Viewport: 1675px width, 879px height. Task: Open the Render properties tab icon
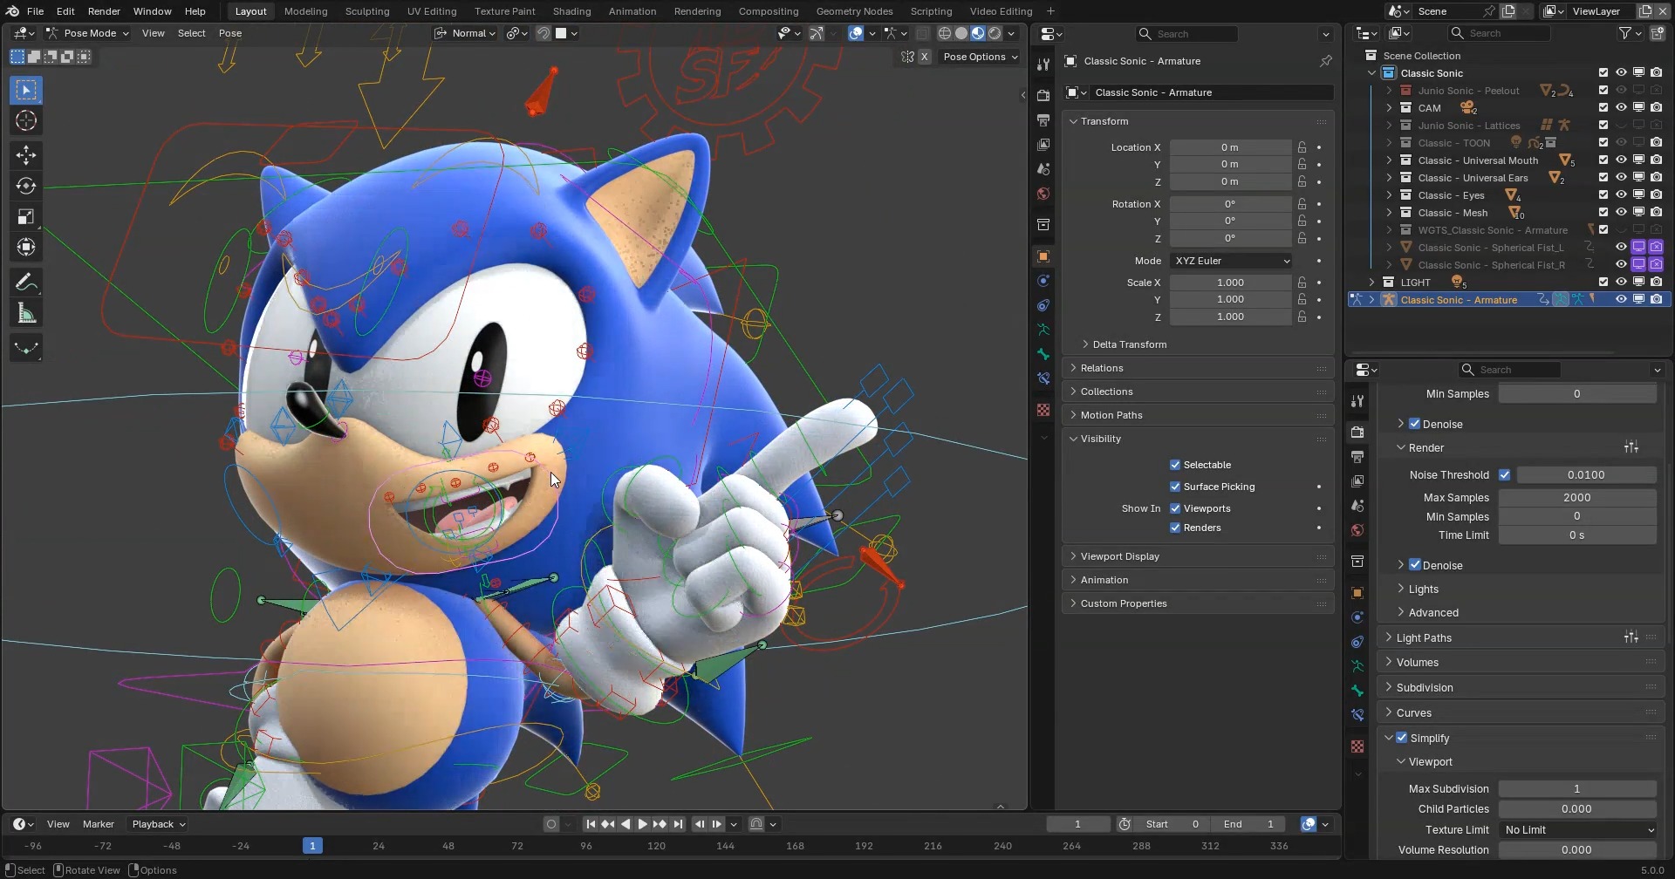(x=1043, y=95)
